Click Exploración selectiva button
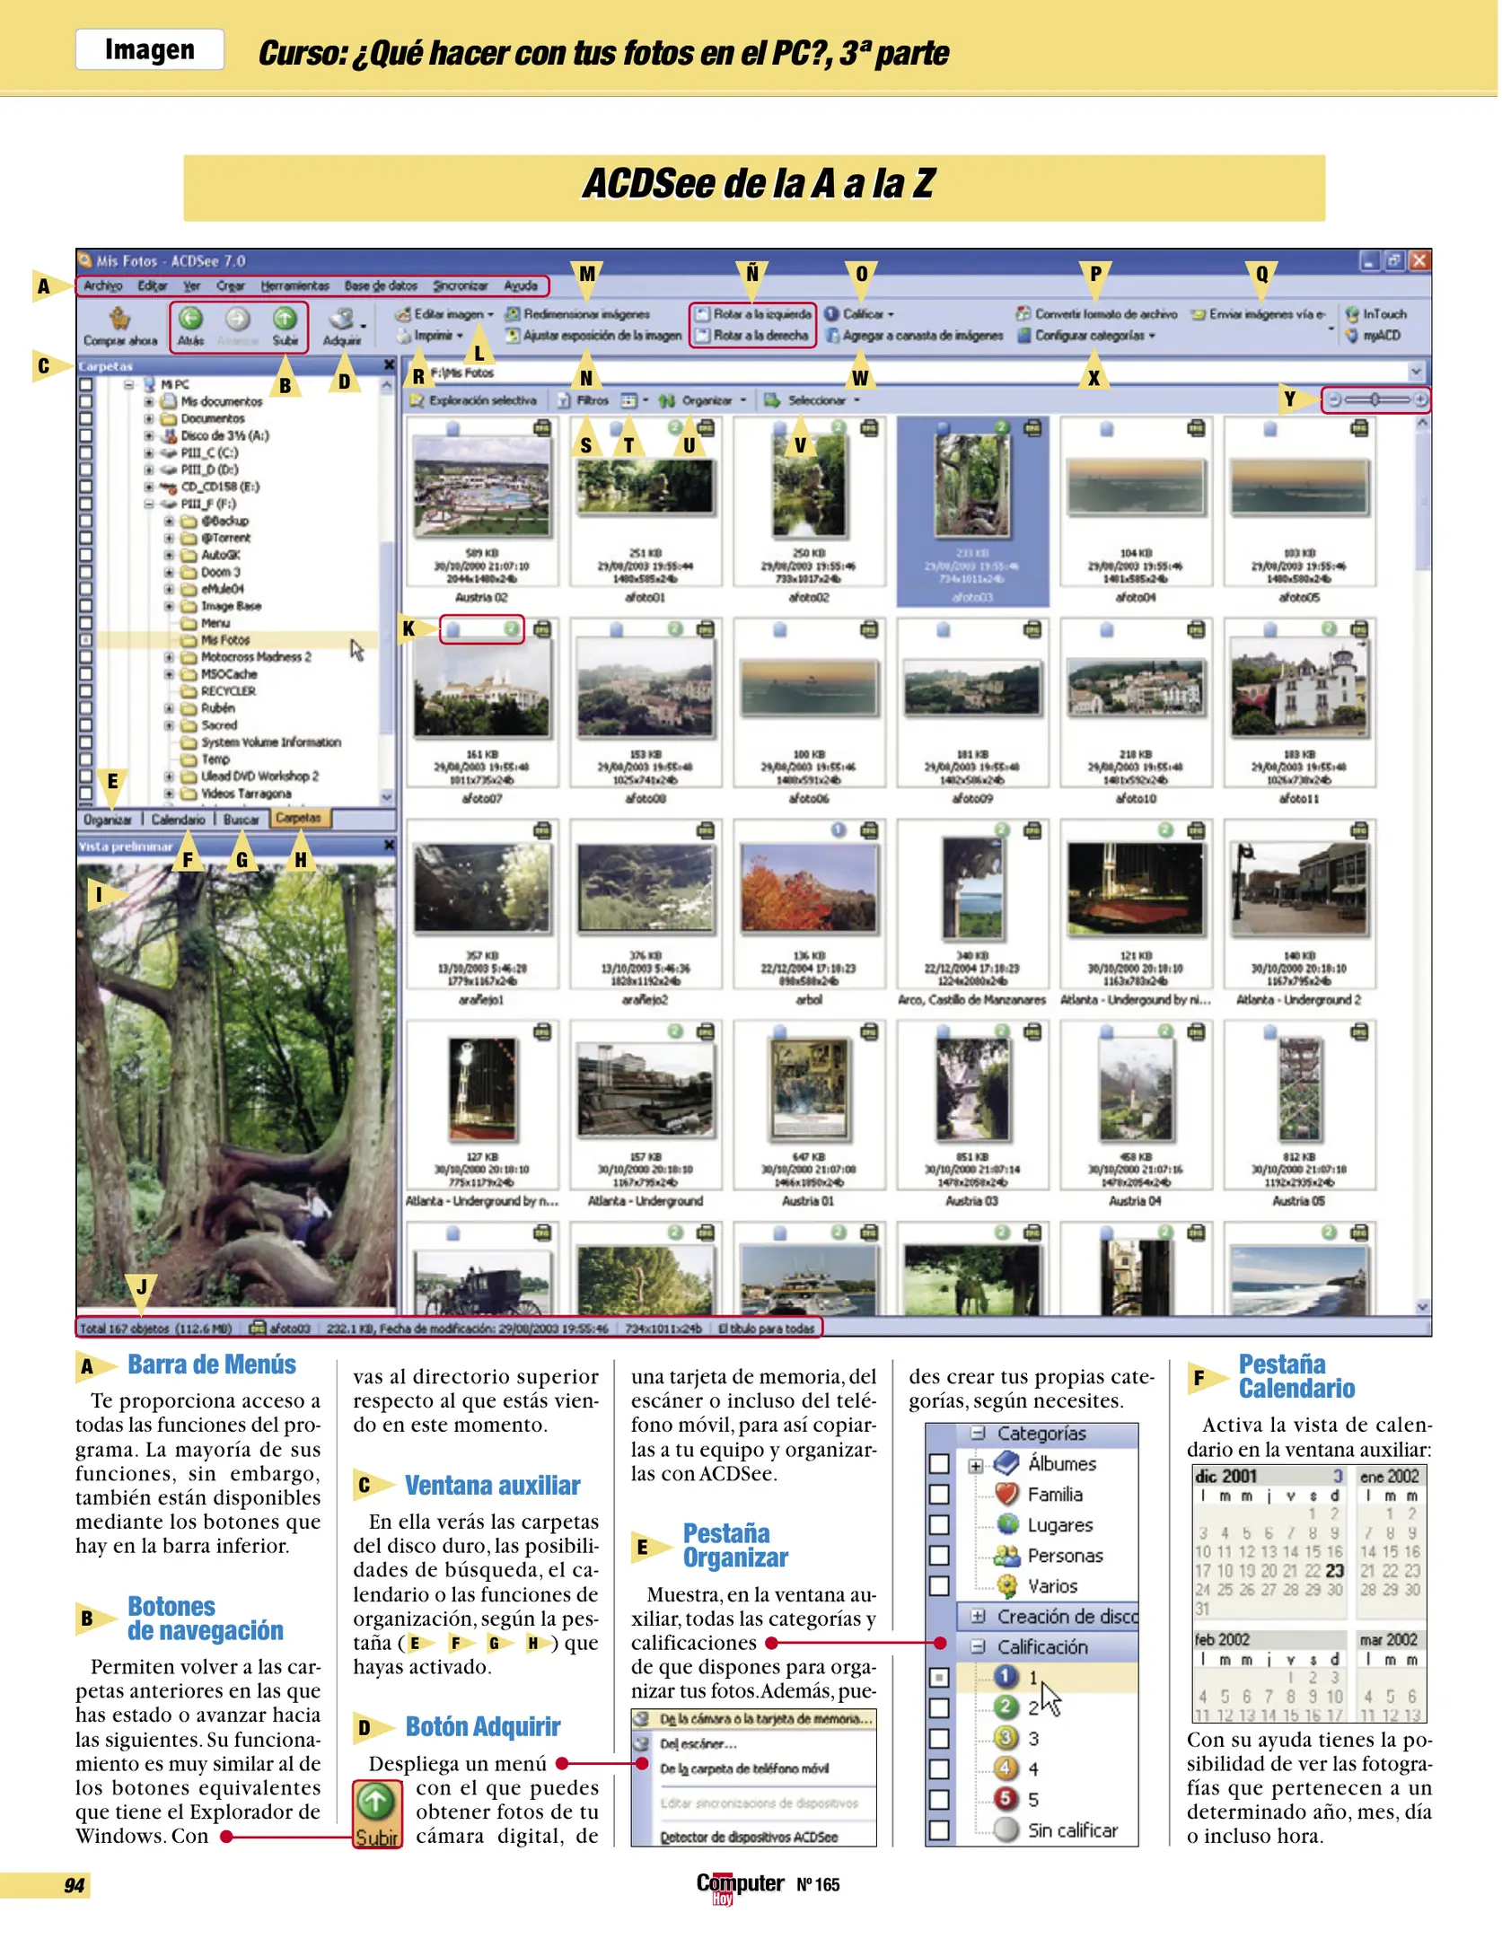This screenshot has width=1502, height=1939. click(474, 400)
